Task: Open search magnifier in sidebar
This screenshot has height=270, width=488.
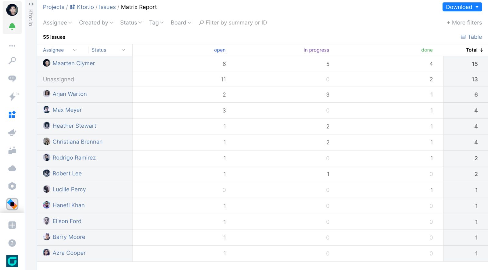Action: click(x=12, y=61)
